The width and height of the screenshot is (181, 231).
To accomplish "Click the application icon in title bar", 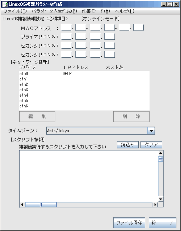I will [x=5, y=4].
